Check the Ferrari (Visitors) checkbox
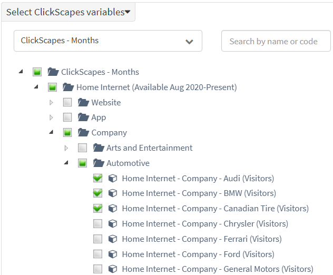This screenshot has width=333, height=275. point(97,239)
